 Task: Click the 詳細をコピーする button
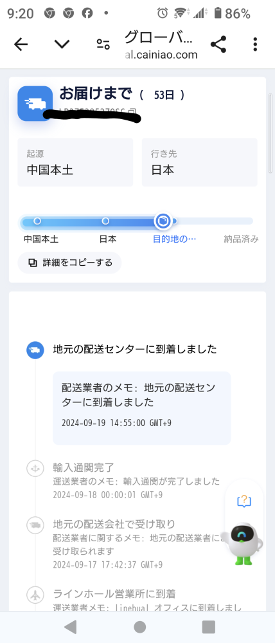[x=69, y=263]
